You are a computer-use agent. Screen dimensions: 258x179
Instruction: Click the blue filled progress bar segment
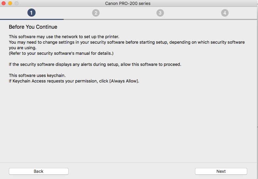click(x=32, y=19)
